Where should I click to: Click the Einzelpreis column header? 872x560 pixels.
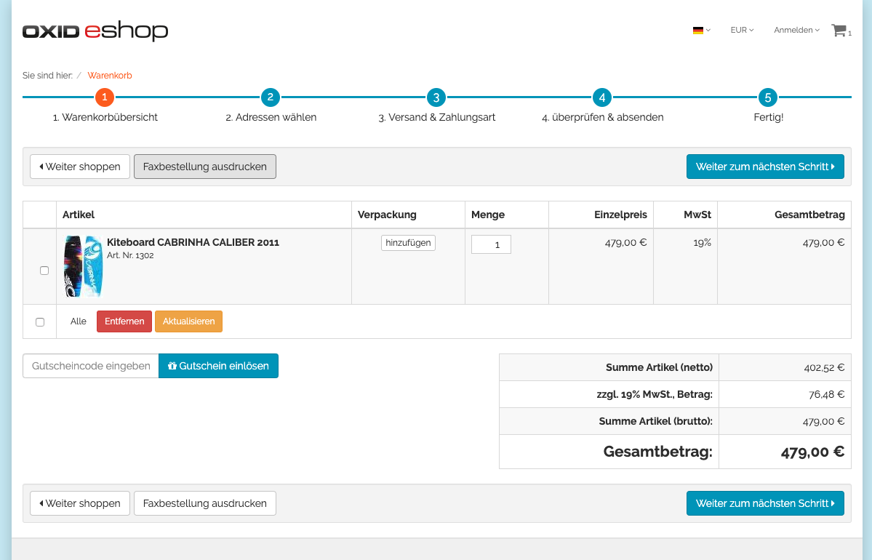click(x=620, y=215)
